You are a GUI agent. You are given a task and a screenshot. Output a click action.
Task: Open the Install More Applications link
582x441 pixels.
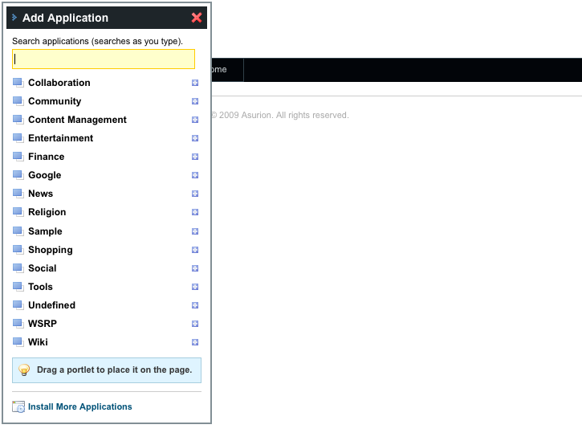(79, 407)
